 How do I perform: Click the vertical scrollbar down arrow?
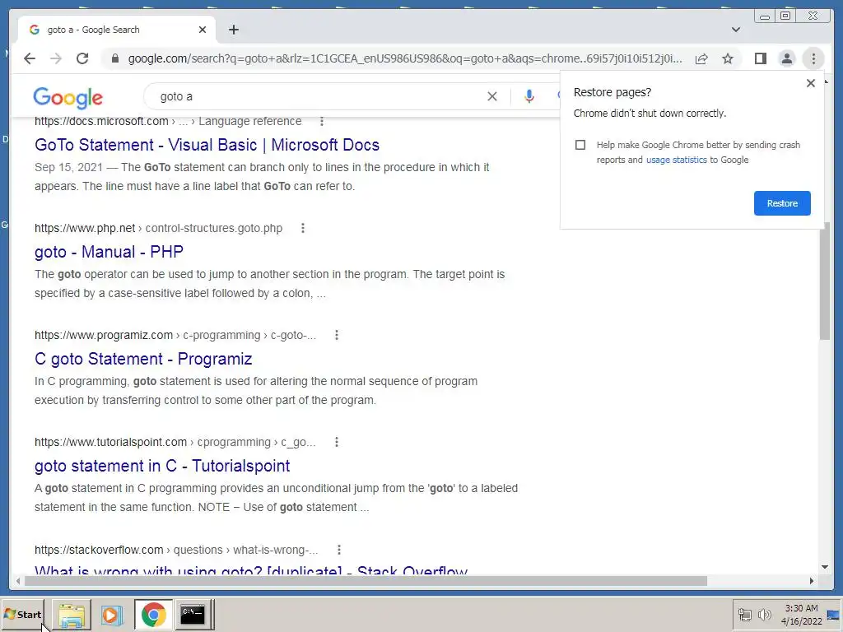click(x=825, y=567)
